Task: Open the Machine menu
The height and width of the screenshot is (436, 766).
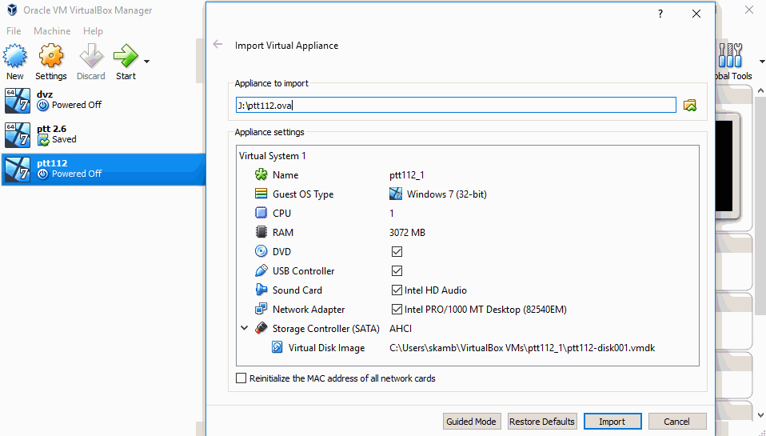Action: [52, 30]
